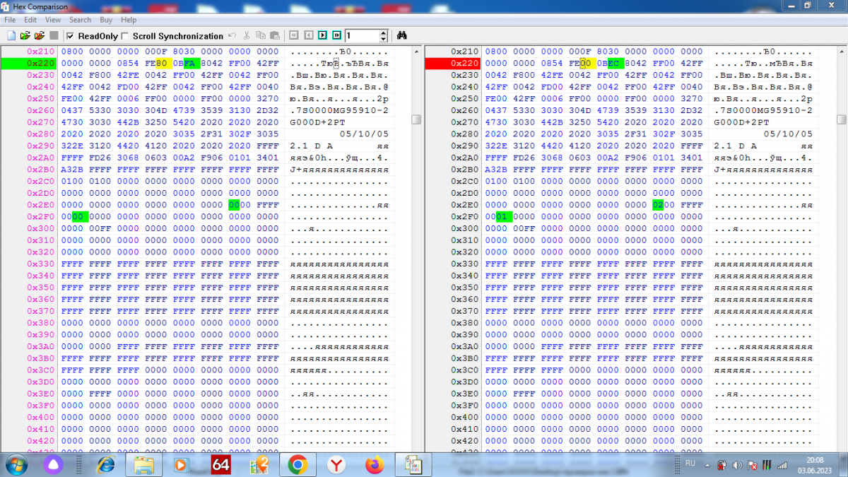
Task: Open the purple Alice assistant taskbar icon
Action: click(54, 465)
